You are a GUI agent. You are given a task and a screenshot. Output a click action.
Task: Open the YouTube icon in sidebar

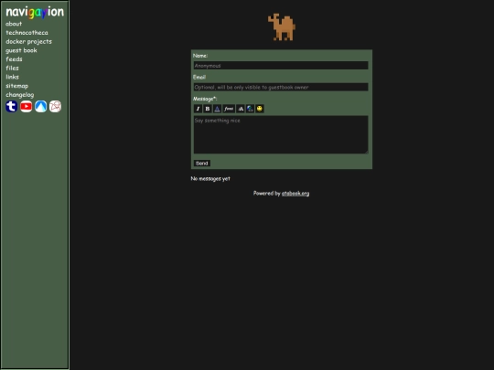(x=27, y=106)
